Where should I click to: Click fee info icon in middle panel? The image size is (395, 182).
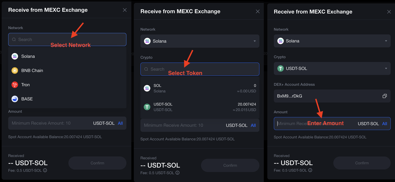[177, 173]
